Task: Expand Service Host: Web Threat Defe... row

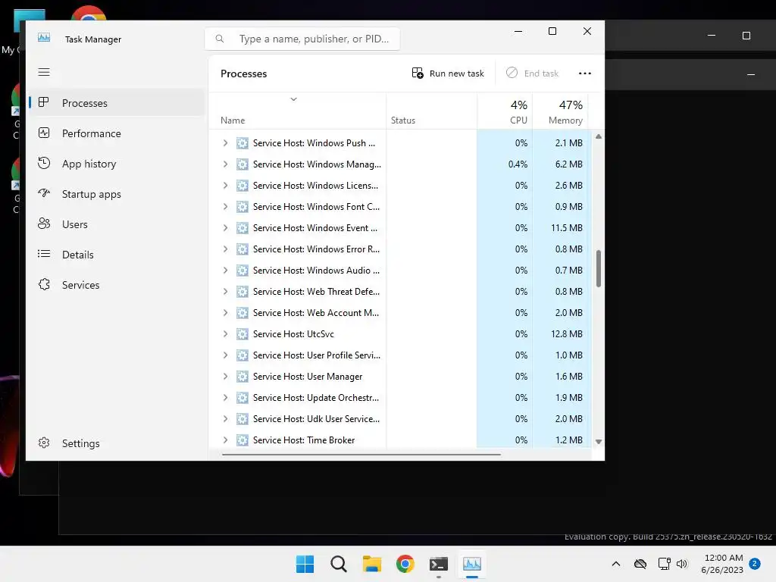Action: (x=225, y=292)
